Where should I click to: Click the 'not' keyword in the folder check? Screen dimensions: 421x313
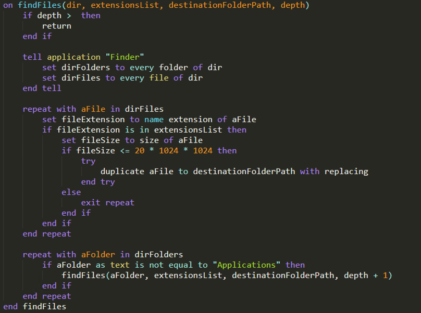156,265
